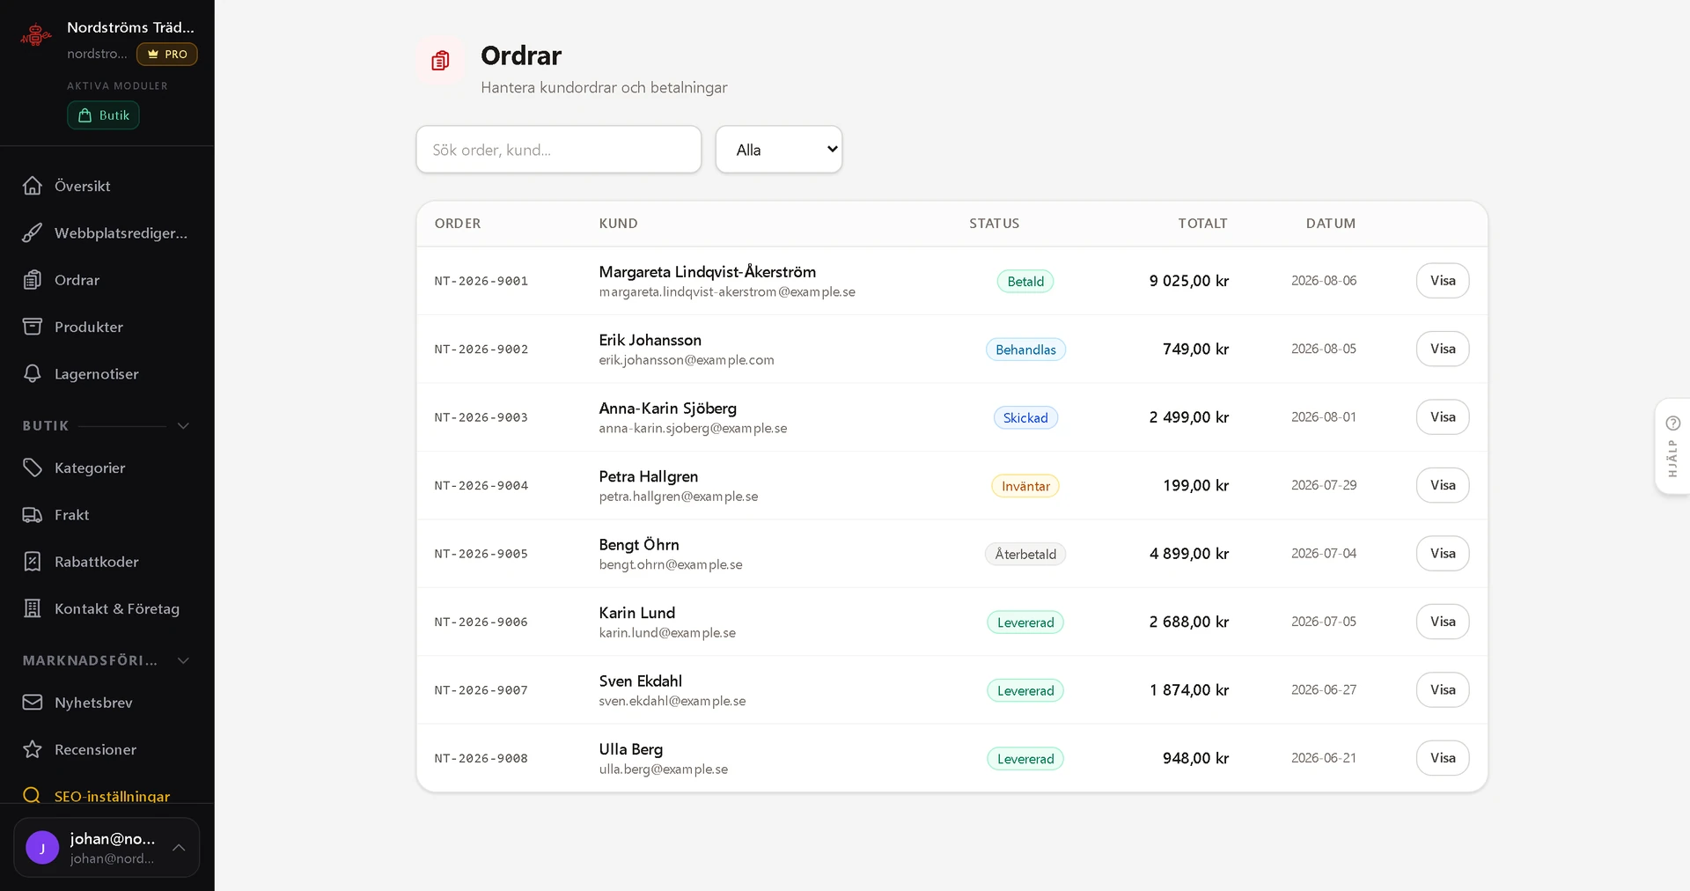The height and width of the screenshot is (891, 1690).
Task: Click date 2026-07-29
Action: coord(1324,485)
